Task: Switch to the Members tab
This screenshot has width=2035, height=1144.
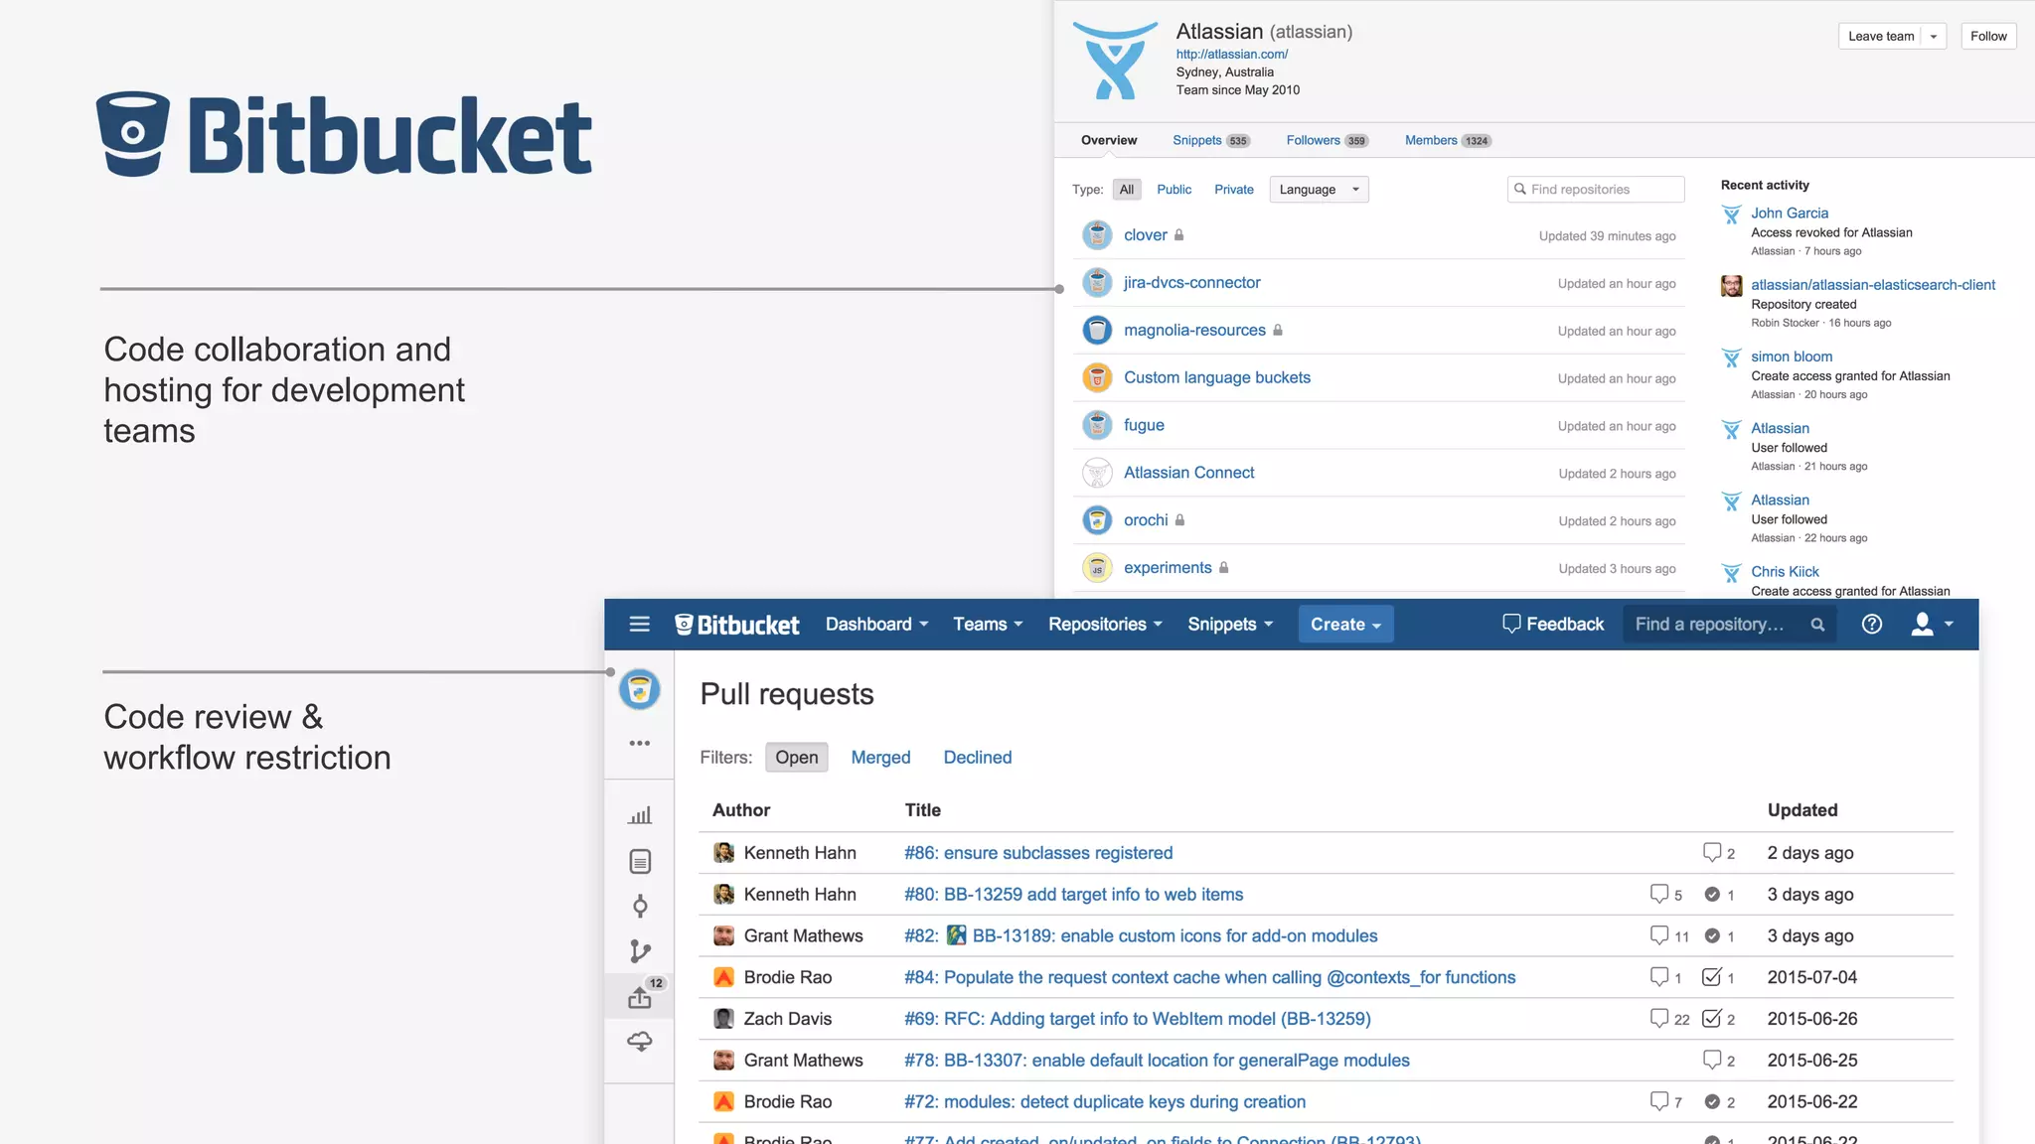Action: (1448, 140)
